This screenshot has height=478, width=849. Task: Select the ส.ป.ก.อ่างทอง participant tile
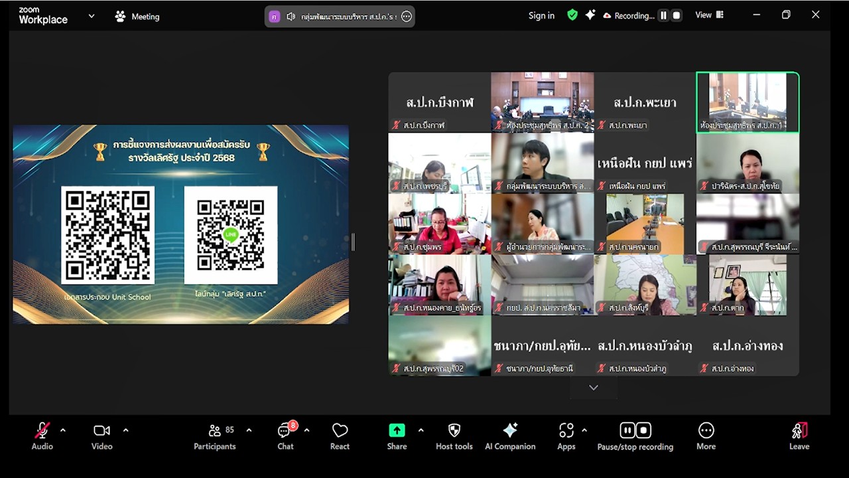coord(748,346)
